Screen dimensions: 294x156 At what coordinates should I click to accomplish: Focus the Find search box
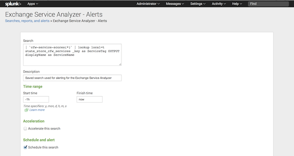(x=268, y=4)
